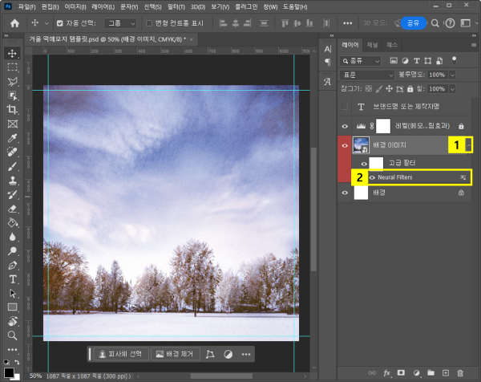Select the Zoom tool in toolbar
Image resolution: width=481 pixels, height=382 pixels.
[x=12, y=335]
